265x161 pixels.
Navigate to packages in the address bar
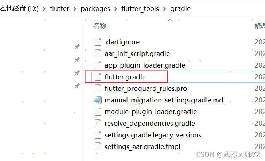[x=95, y=9]
